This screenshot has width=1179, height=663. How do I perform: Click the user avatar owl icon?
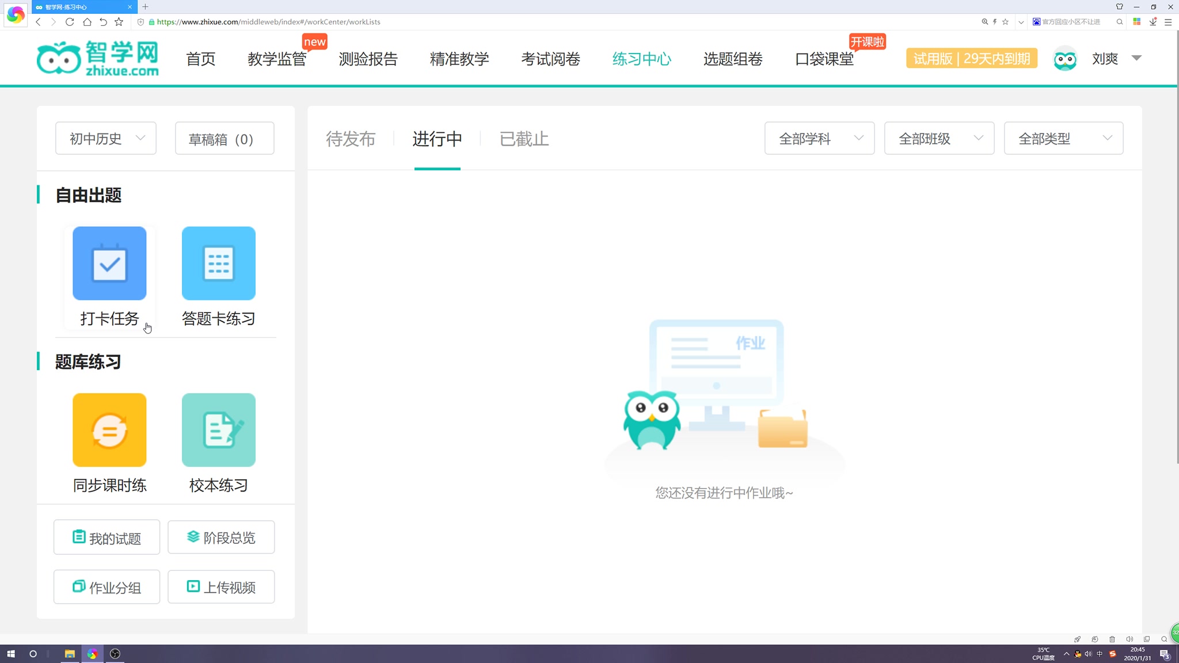1064,59
